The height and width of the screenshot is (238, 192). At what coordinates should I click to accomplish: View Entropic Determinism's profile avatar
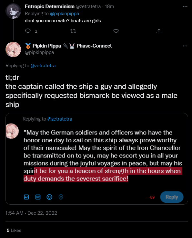pyautogui.click(x=13, y=11)
